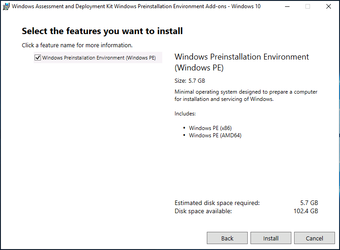
Task: Cancel the installation wizard
Action: pyautogui.click(x=314, y=238)
